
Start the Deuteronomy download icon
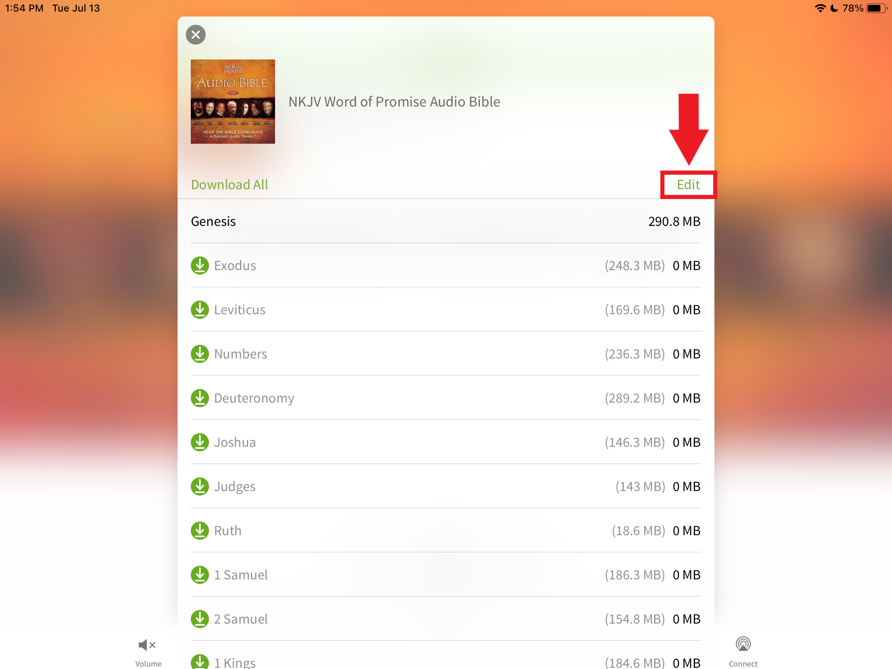[200, 398]
